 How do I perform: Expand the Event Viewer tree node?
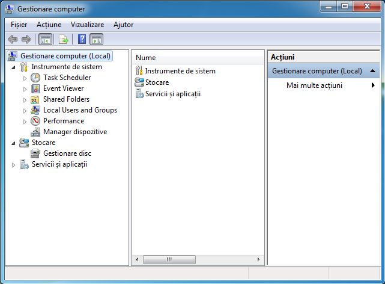tap(25, 89)
